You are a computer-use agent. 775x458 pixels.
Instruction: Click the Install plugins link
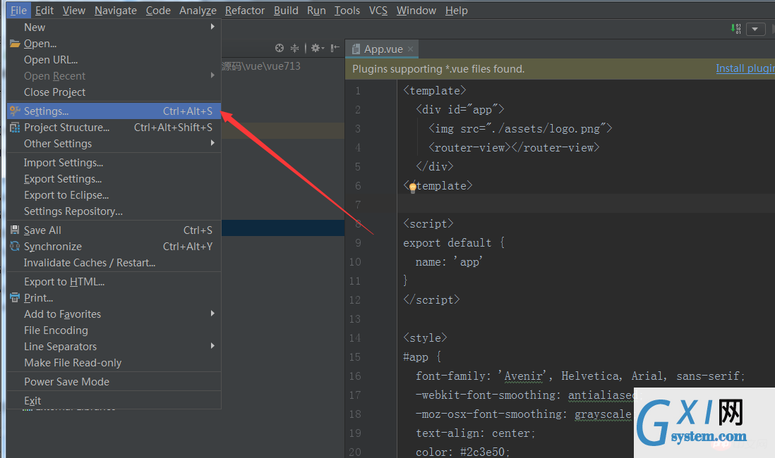[745, 68]
